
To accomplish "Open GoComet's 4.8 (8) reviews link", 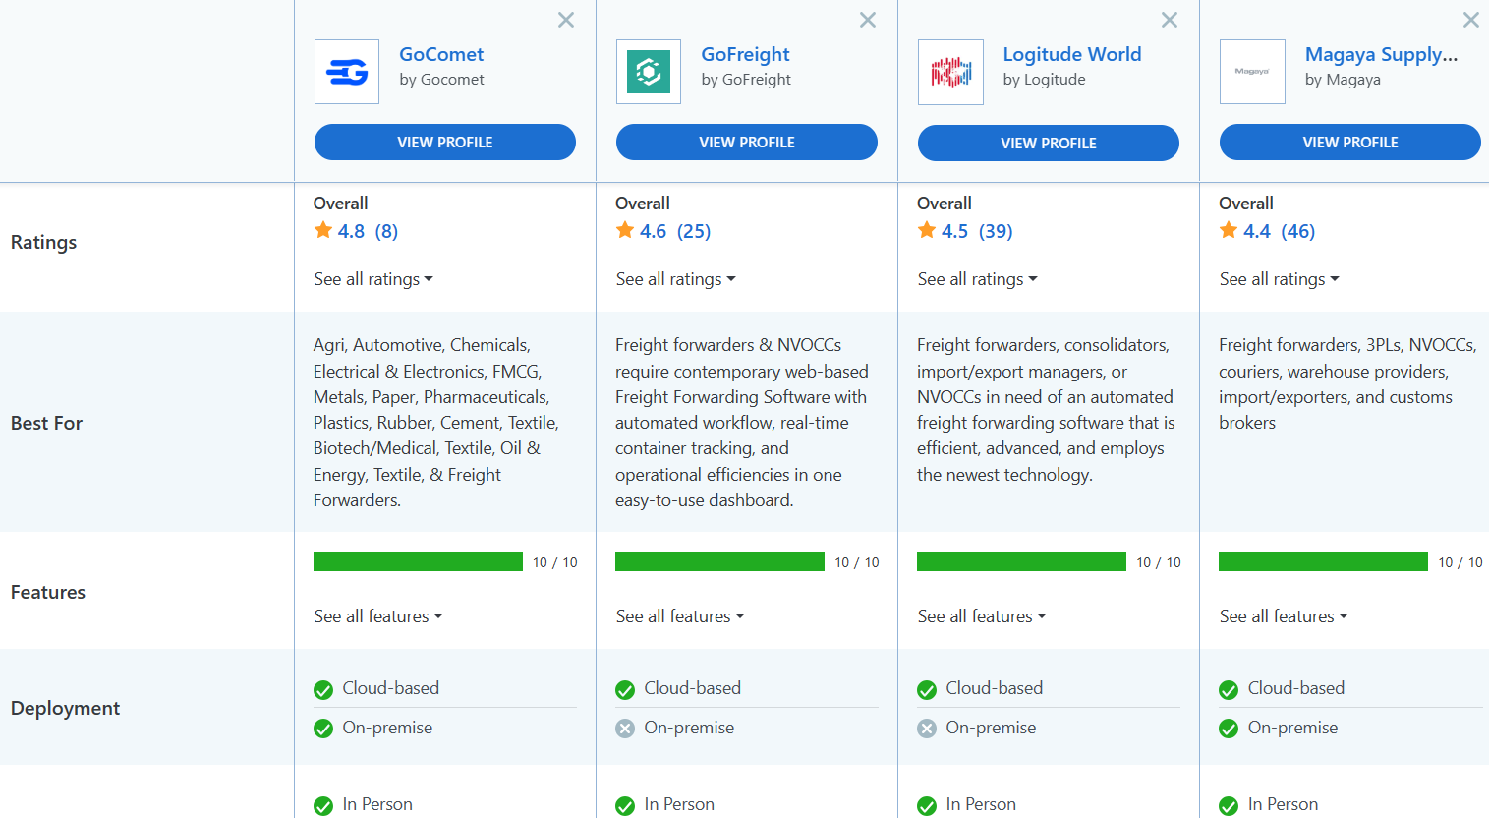I will 368,231.
